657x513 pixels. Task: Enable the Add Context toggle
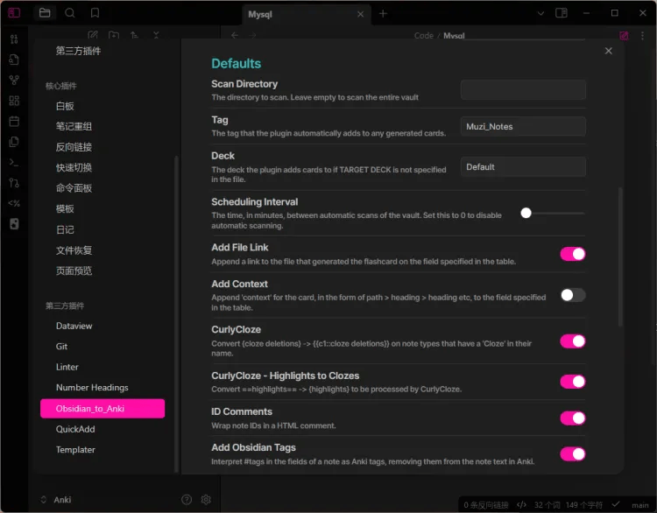(573, 295)
